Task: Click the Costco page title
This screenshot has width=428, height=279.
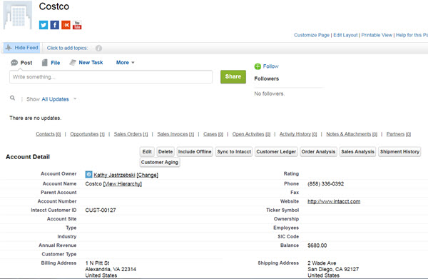Action: coord(54,6)
